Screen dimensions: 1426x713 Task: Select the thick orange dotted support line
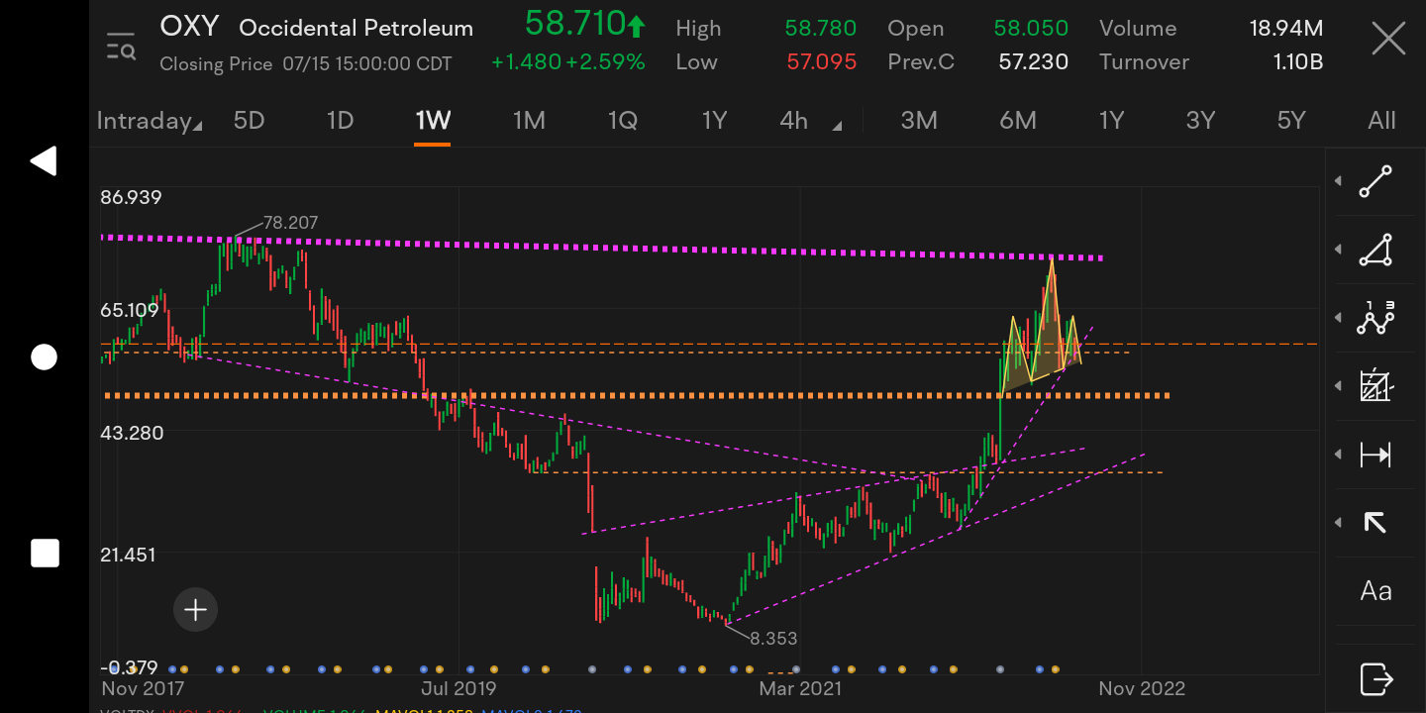pyautogui.click(x=636, y=396)
